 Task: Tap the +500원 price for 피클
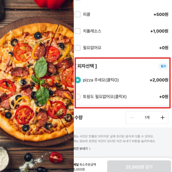(161, 14)
